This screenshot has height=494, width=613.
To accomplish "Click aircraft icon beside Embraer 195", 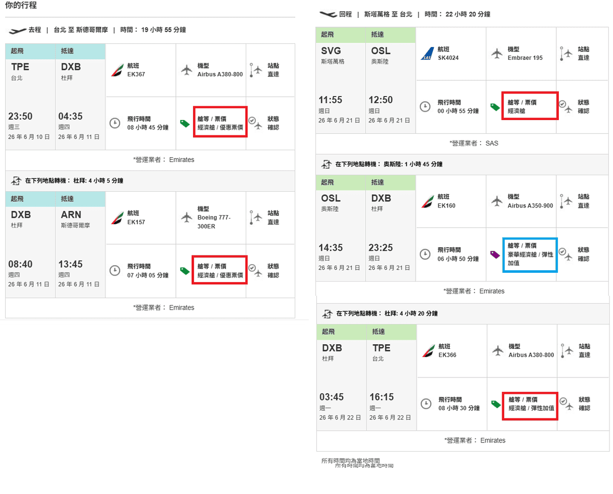I will (497, 53).
